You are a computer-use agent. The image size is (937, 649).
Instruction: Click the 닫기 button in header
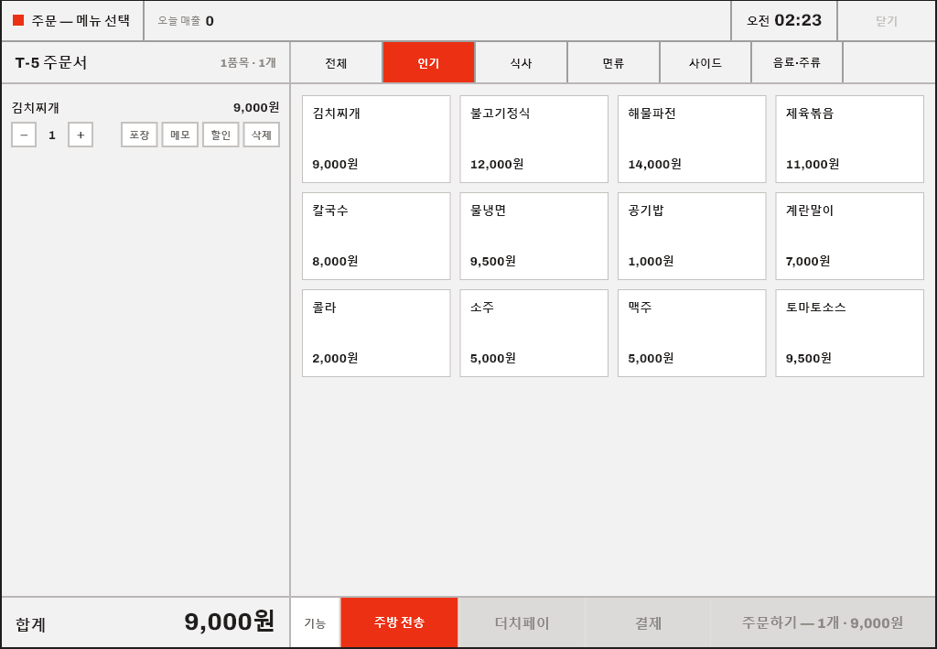click(886, 21)
